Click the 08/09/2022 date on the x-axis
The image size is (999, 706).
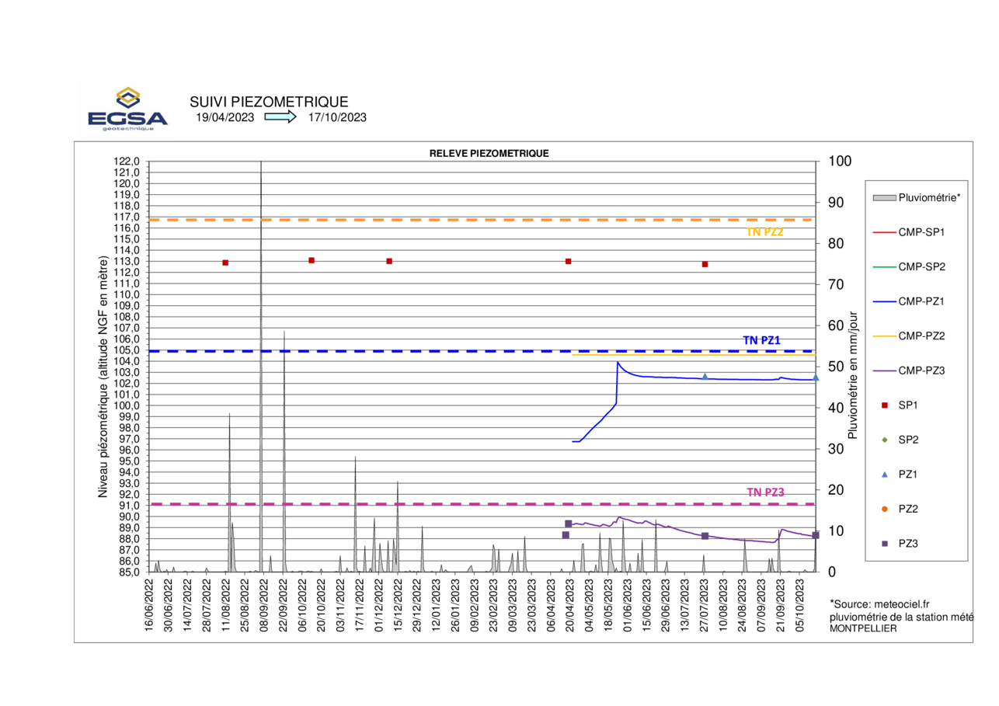pos(264,604)
